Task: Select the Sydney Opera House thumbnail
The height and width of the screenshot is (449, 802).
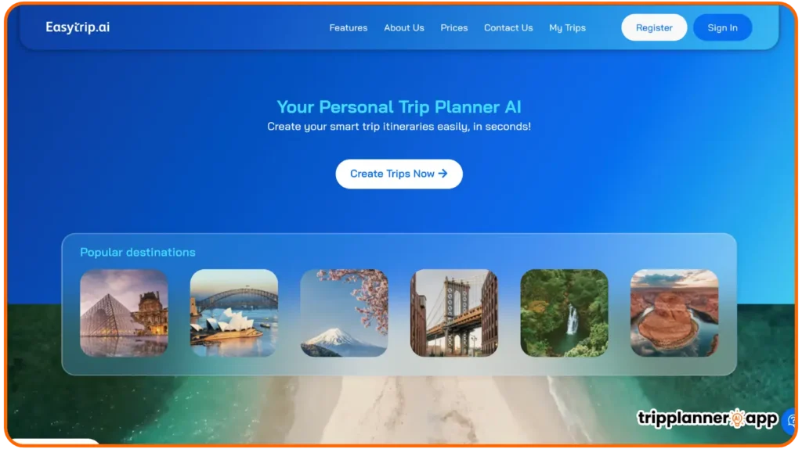Action: coord(233,313)
